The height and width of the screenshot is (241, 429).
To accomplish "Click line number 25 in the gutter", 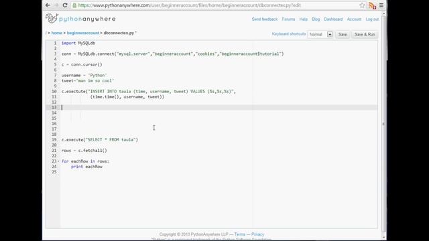I will click(x=54, y=172).
